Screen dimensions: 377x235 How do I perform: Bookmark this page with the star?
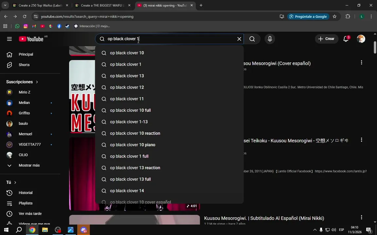pyautogui.click(x=334, y=17)
